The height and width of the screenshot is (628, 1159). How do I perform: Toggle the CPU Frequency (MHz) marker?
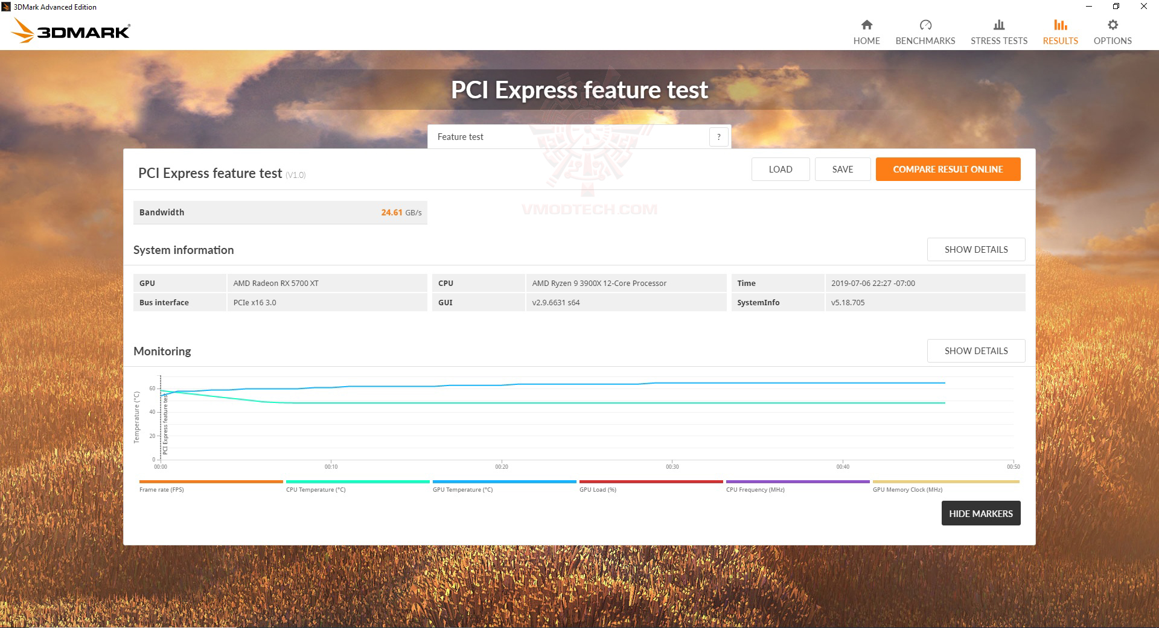(797, 482)
